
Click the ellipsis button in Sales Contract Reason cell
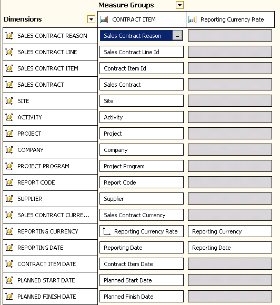pos(177,36)
